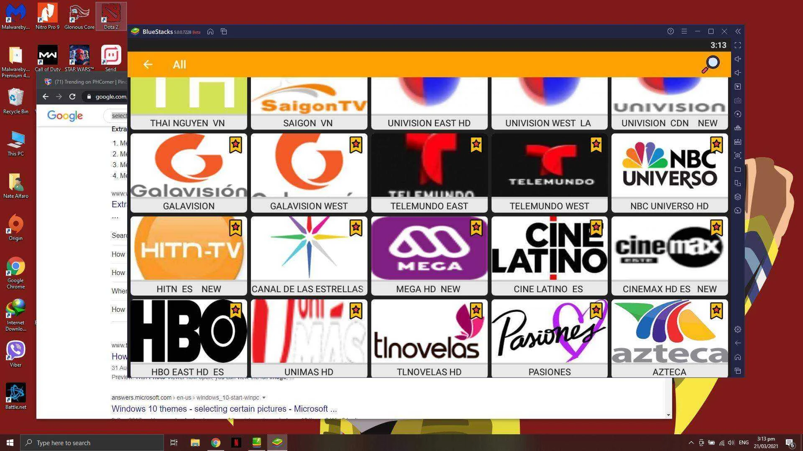Image resolution: width=803 pixels, height=451 pixels.
Task: Click BlueStacks home icon in title bar
Action: 210,31
